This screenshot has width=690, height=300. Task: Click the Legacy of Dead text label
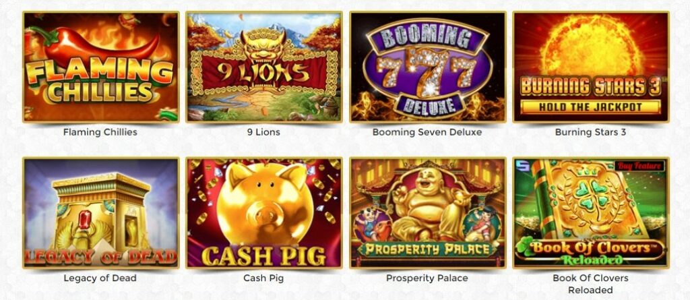[100, 278]
